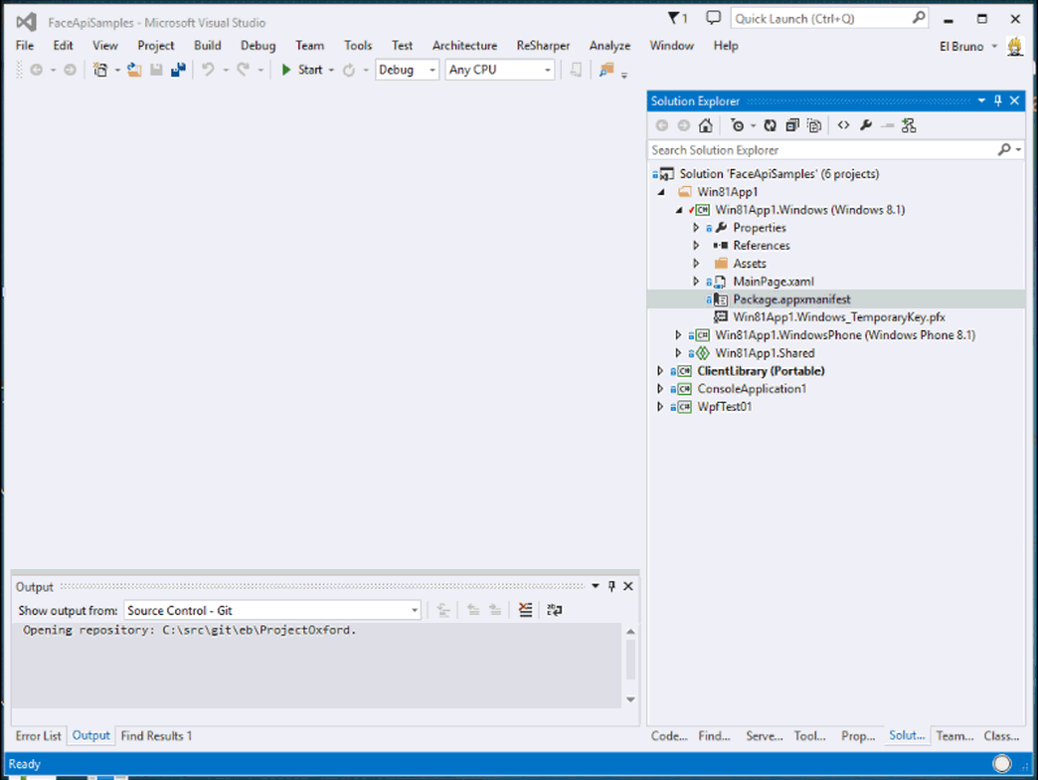Click the El Bruno account name

pos(960,46)
